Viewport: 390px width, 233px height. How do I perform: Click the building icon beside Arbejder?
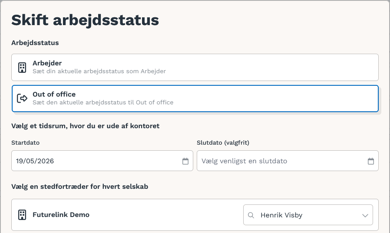coord(22,68)
